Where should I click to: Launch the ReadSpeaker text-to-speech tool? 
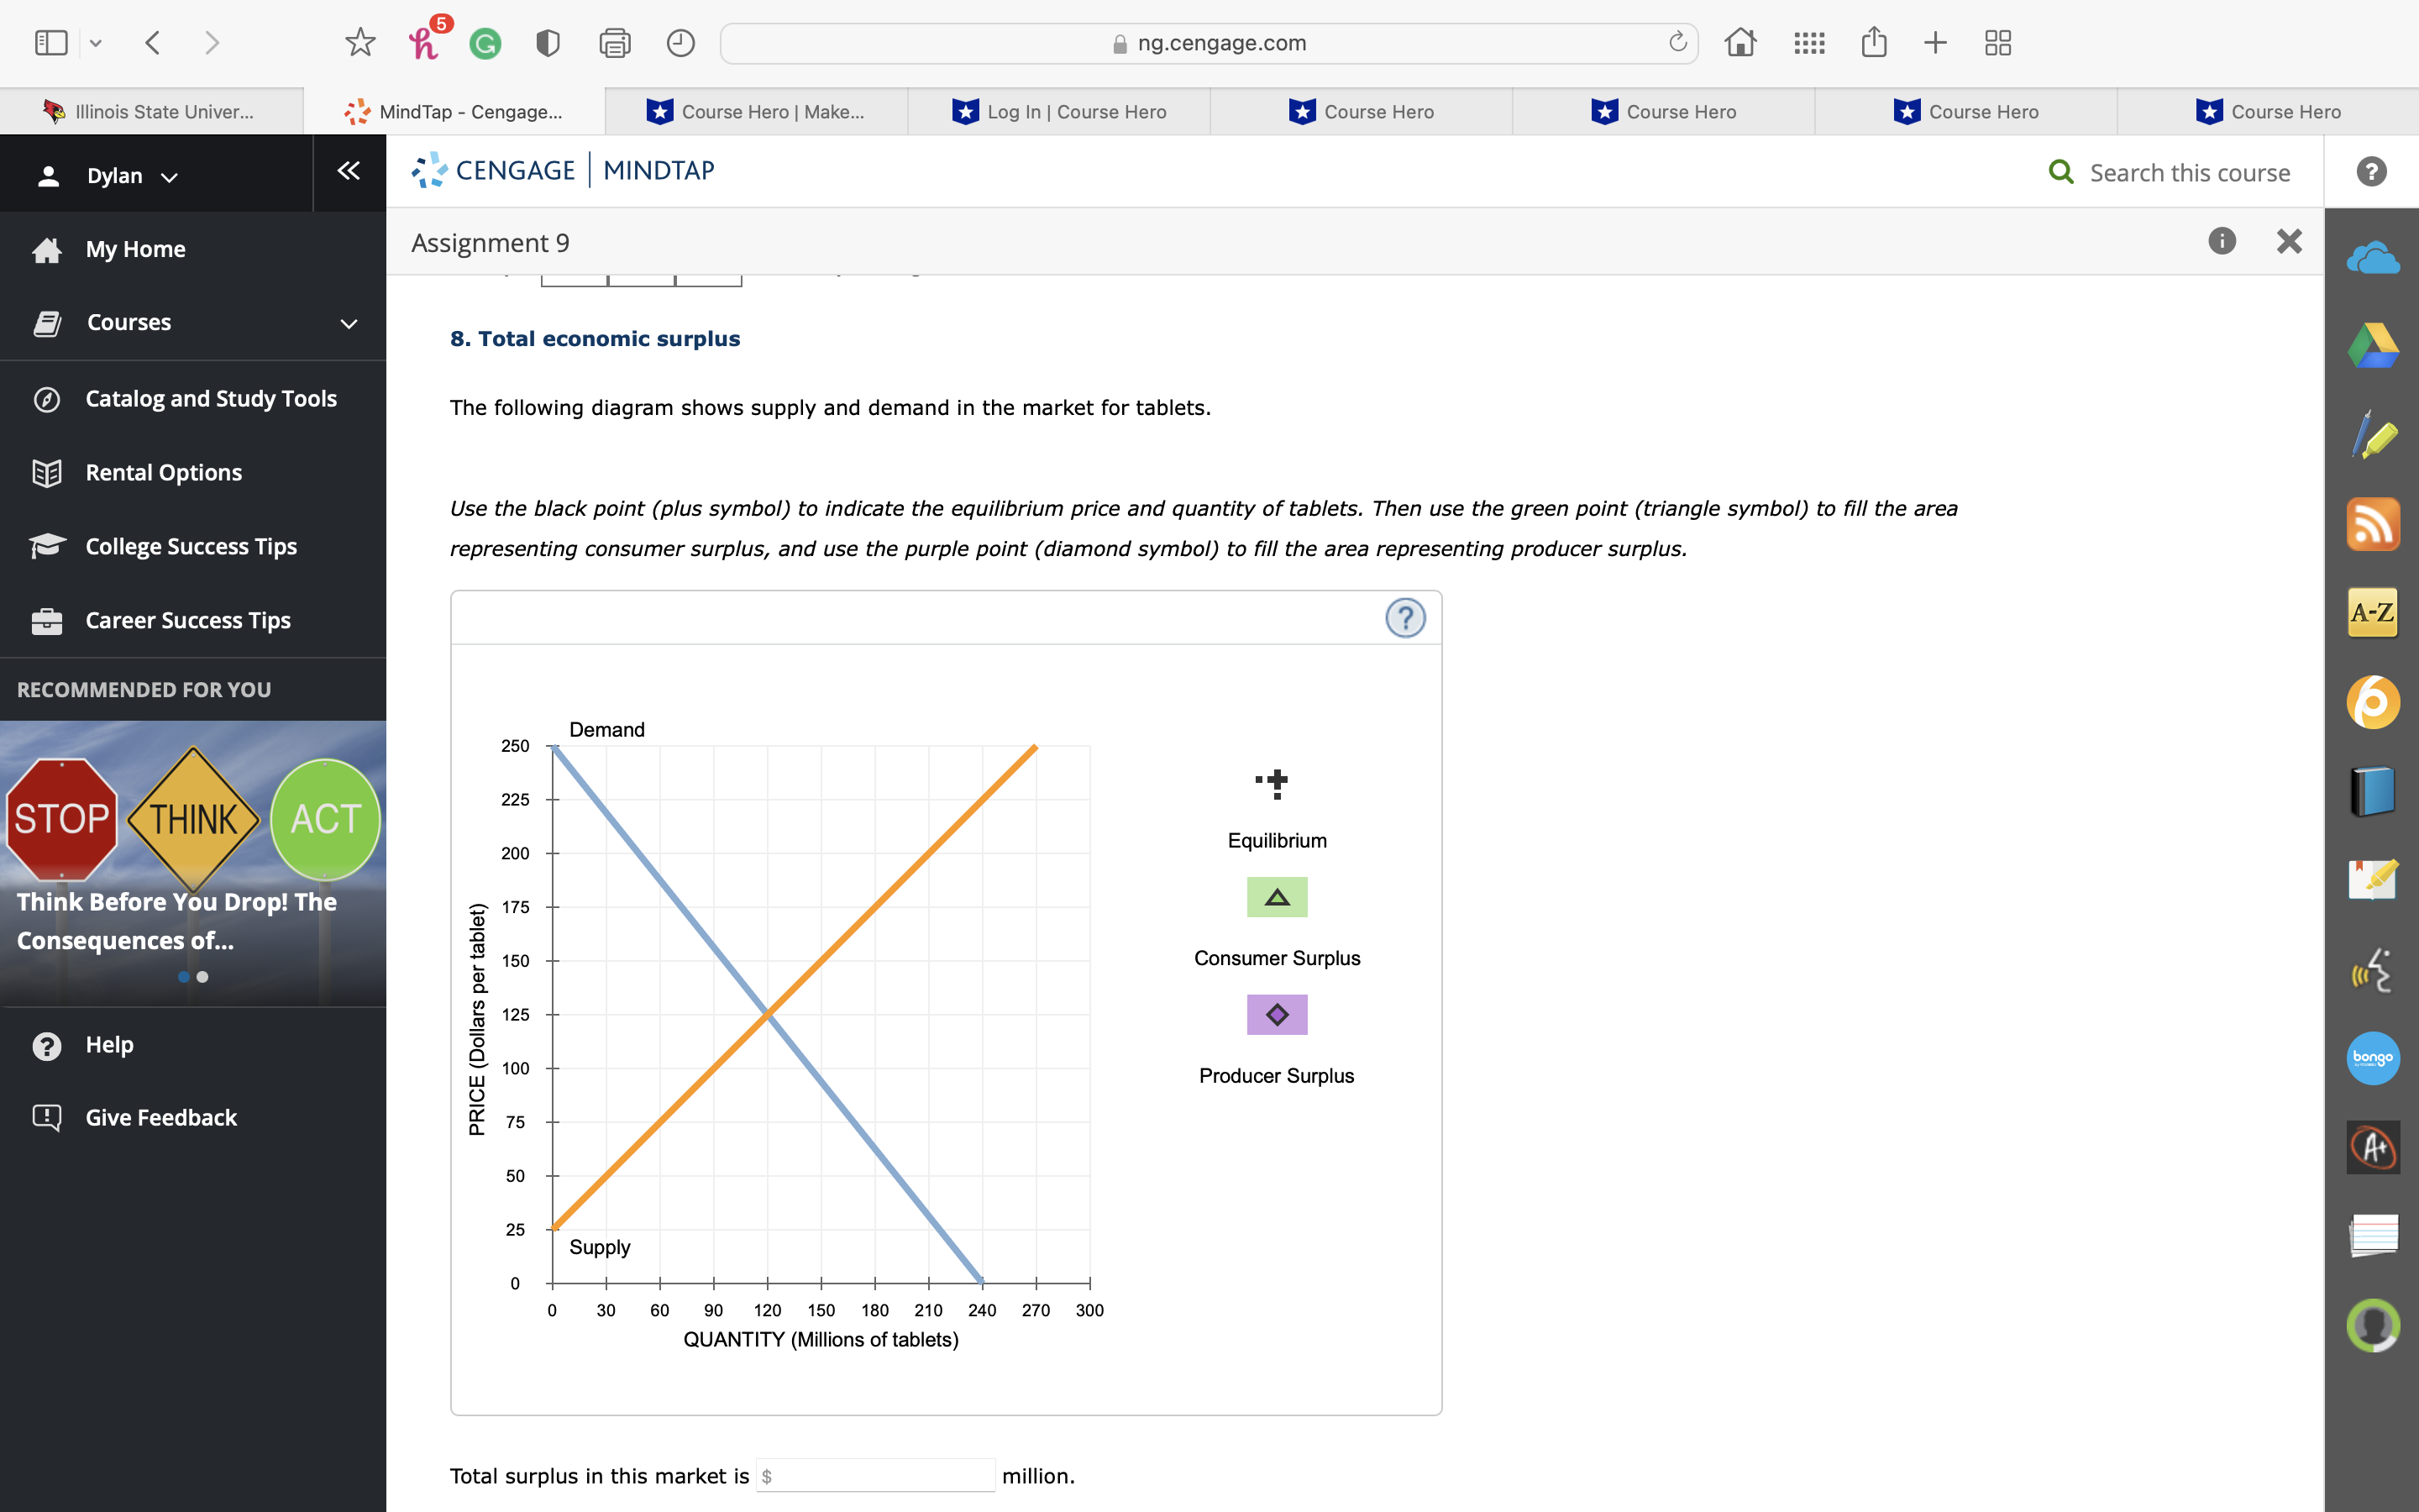tap(2374, 970)
